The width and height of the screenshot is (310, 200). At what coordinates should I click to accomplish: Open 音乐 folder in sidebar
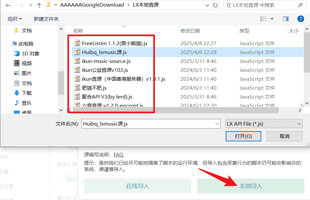pos(27,103)
